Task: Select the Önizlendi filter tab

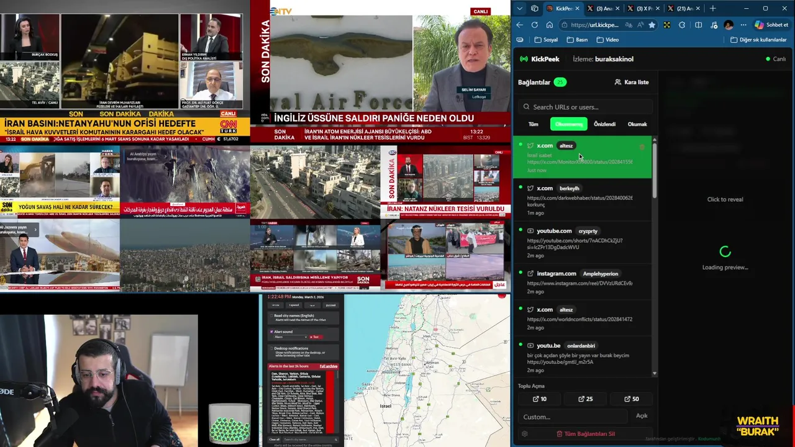Action: (x=604, y=124)
